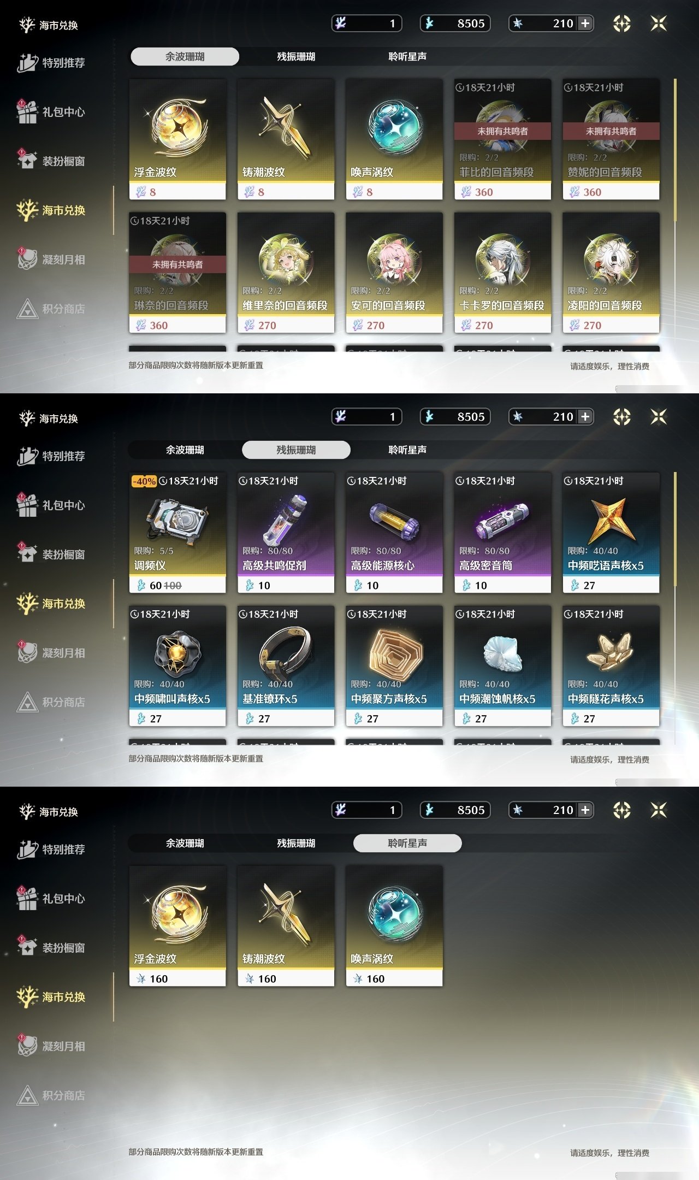This screenshot has height=1180, width=699.
Task: Select 铸潮波纹 costing 8 corals
Action: point(286,139)
